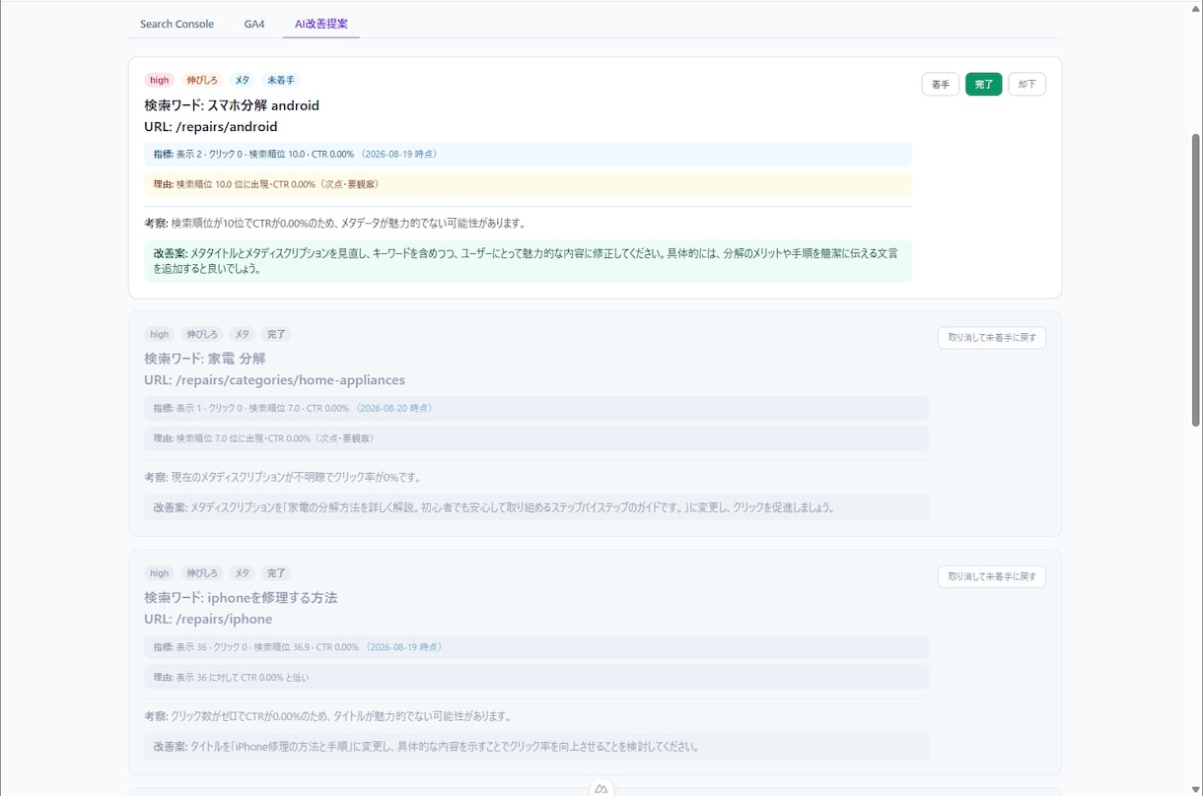Click メタ tag on スマホ分解 android card
Viewport: 1203px width, 796px height.
(243, 80)
